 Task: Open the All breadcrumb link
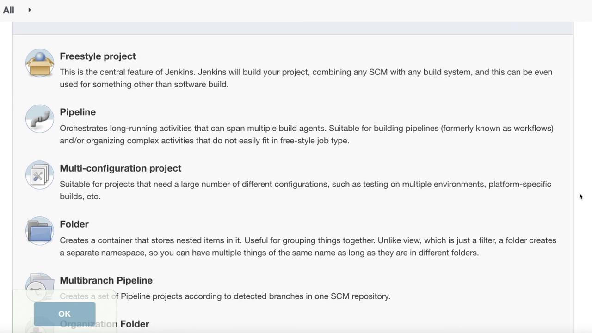tap(9, 10)
